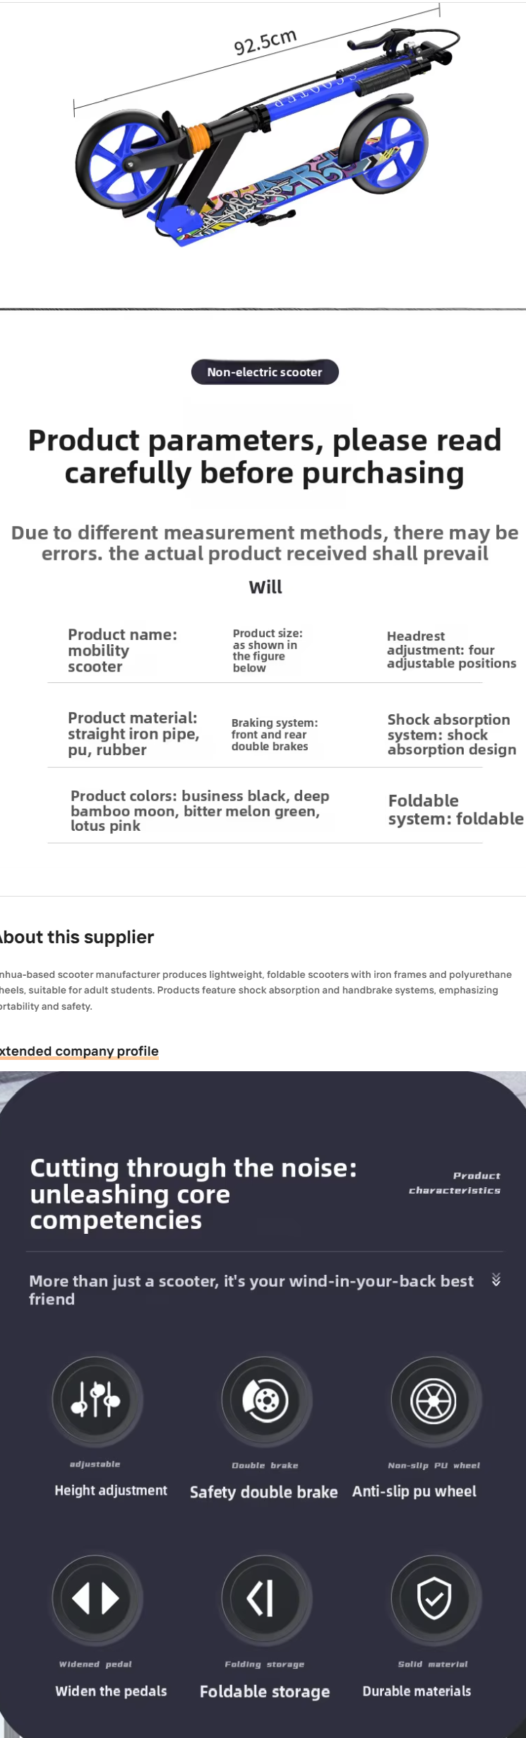Click the Headrest adjustment specification text
This screenshot has width=526, height=1738.
(x=452, y=649)
